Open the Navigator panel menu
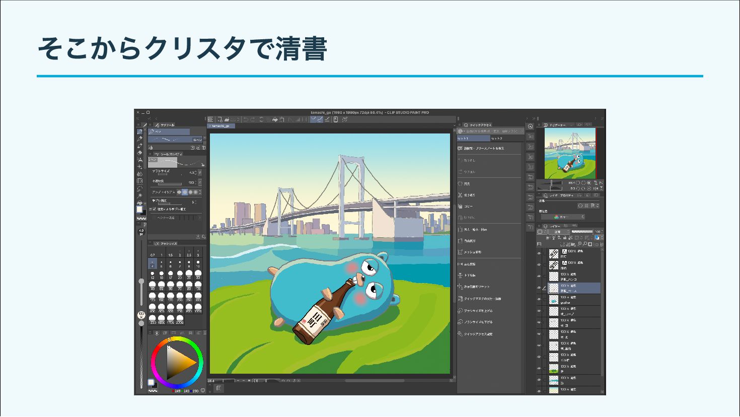Screen dimensions: 740x417 [x=539, y=125]
